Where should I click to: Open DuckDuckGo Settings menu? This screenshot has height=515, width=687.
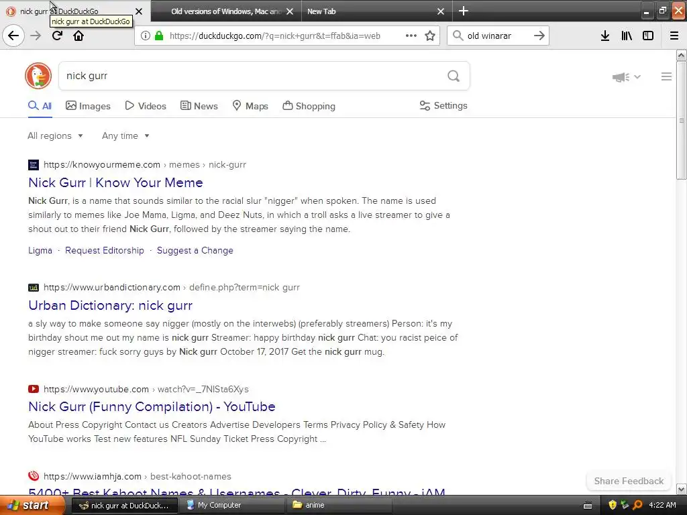coord(443,105)
